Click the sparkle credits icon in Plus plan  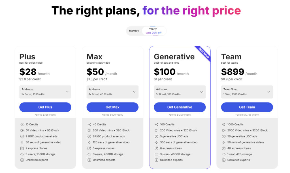[x=22, y=124]
